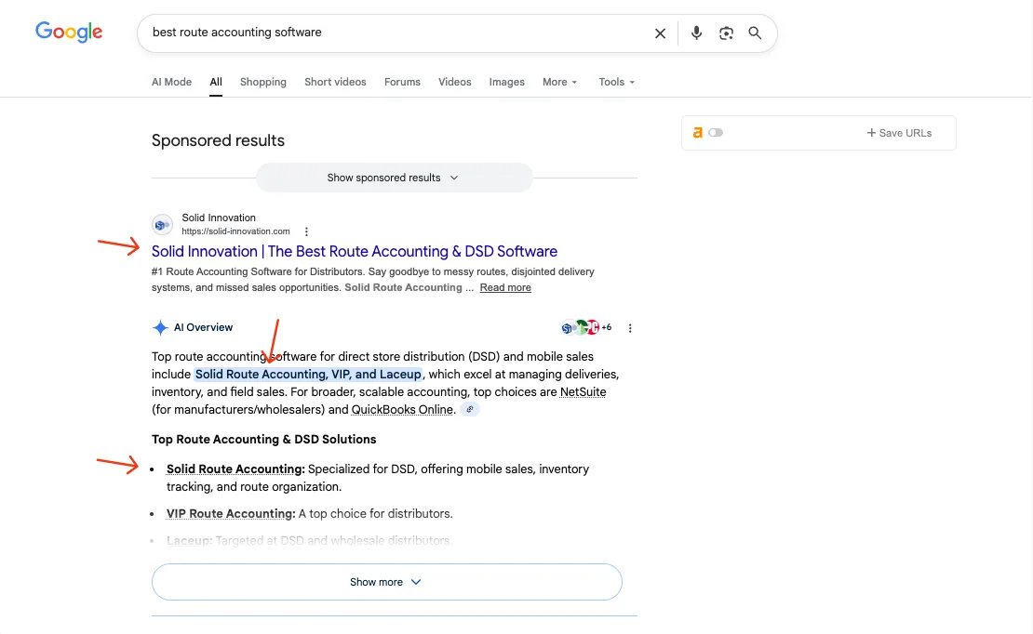Open three-dot menu beside solid-innovation.com
Image resolution: width=1033 pixels, height=634 pixels.
(306, 231)
